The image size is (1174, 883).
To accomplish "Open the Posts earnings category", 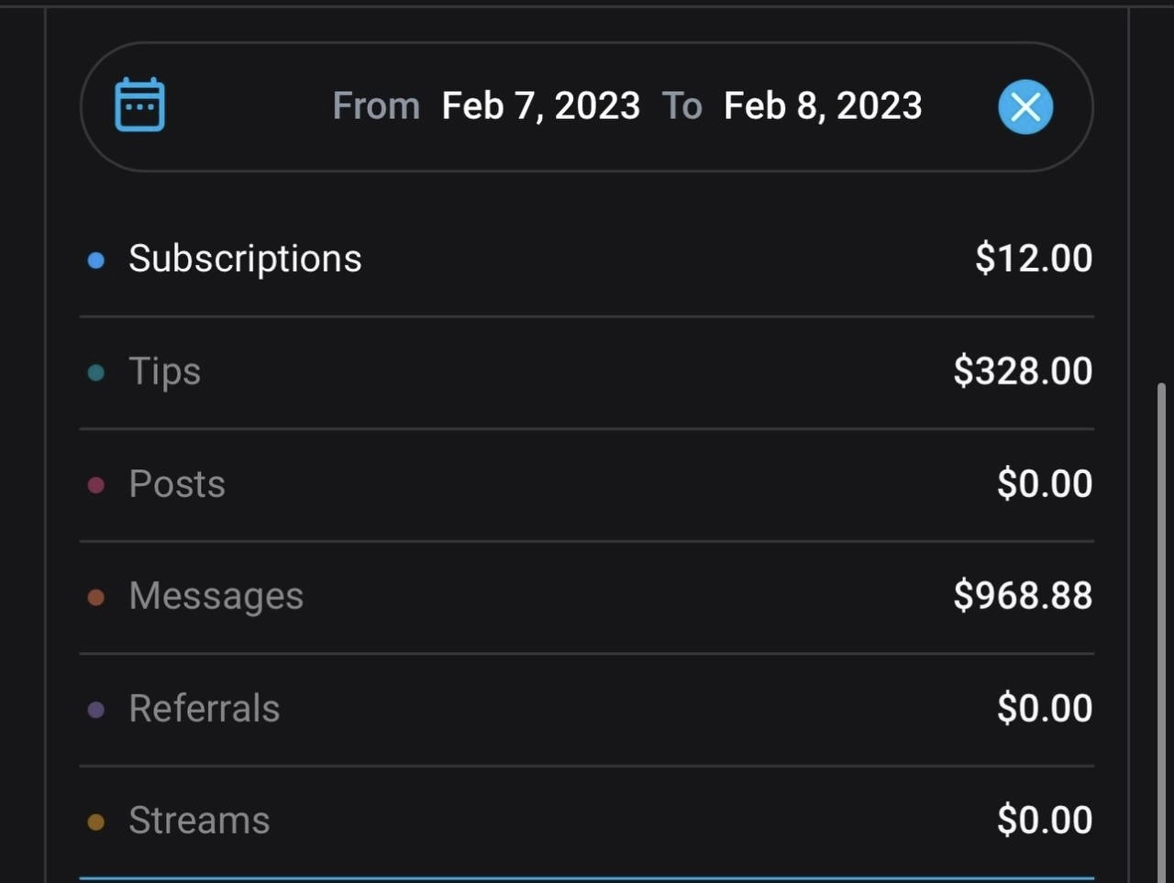I will [x=587, y=485].
